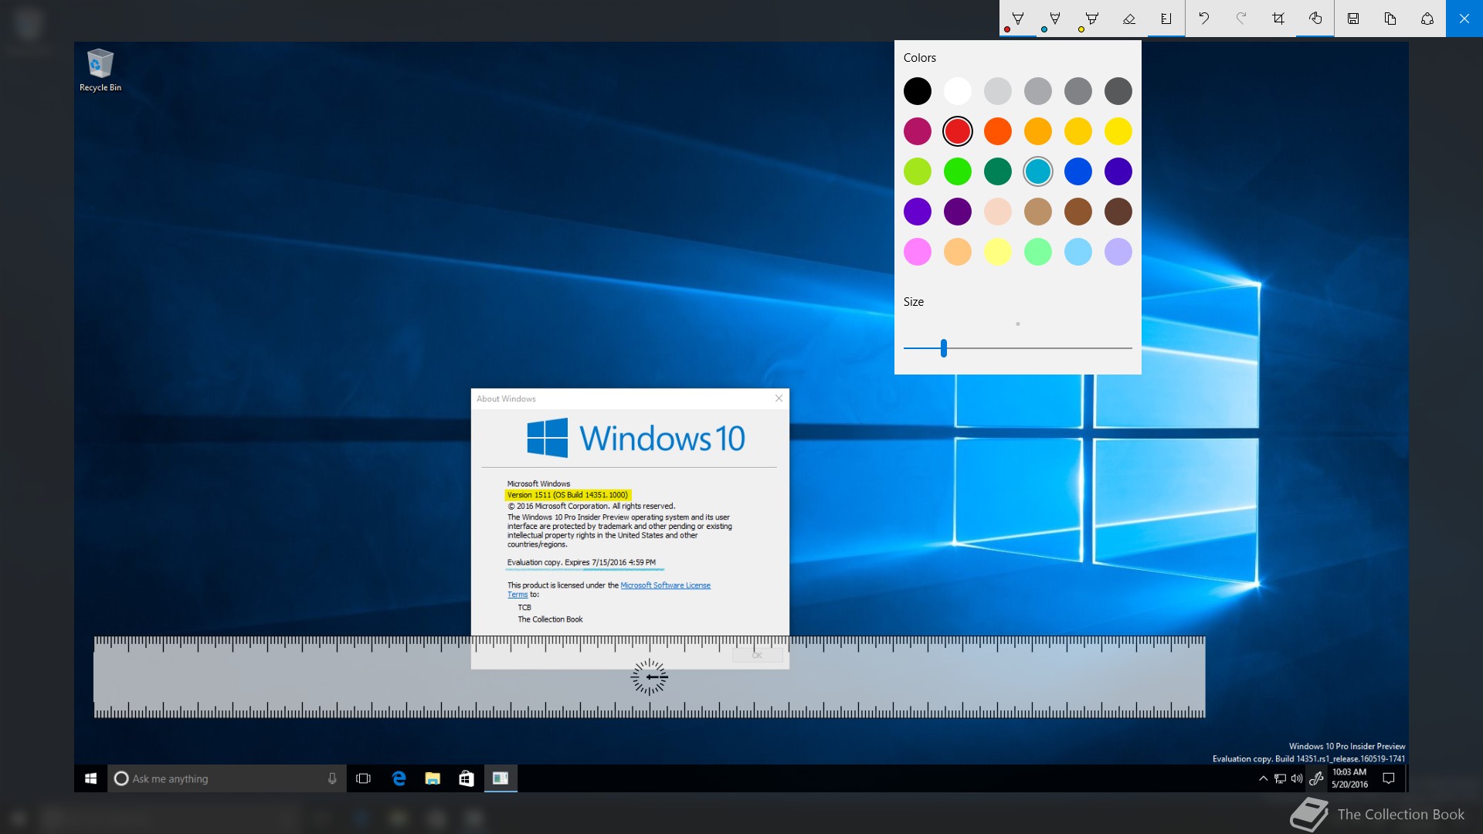Select the darkest brown swatch
Screen dimensions: 1483x834
[x=1118, y=212]
